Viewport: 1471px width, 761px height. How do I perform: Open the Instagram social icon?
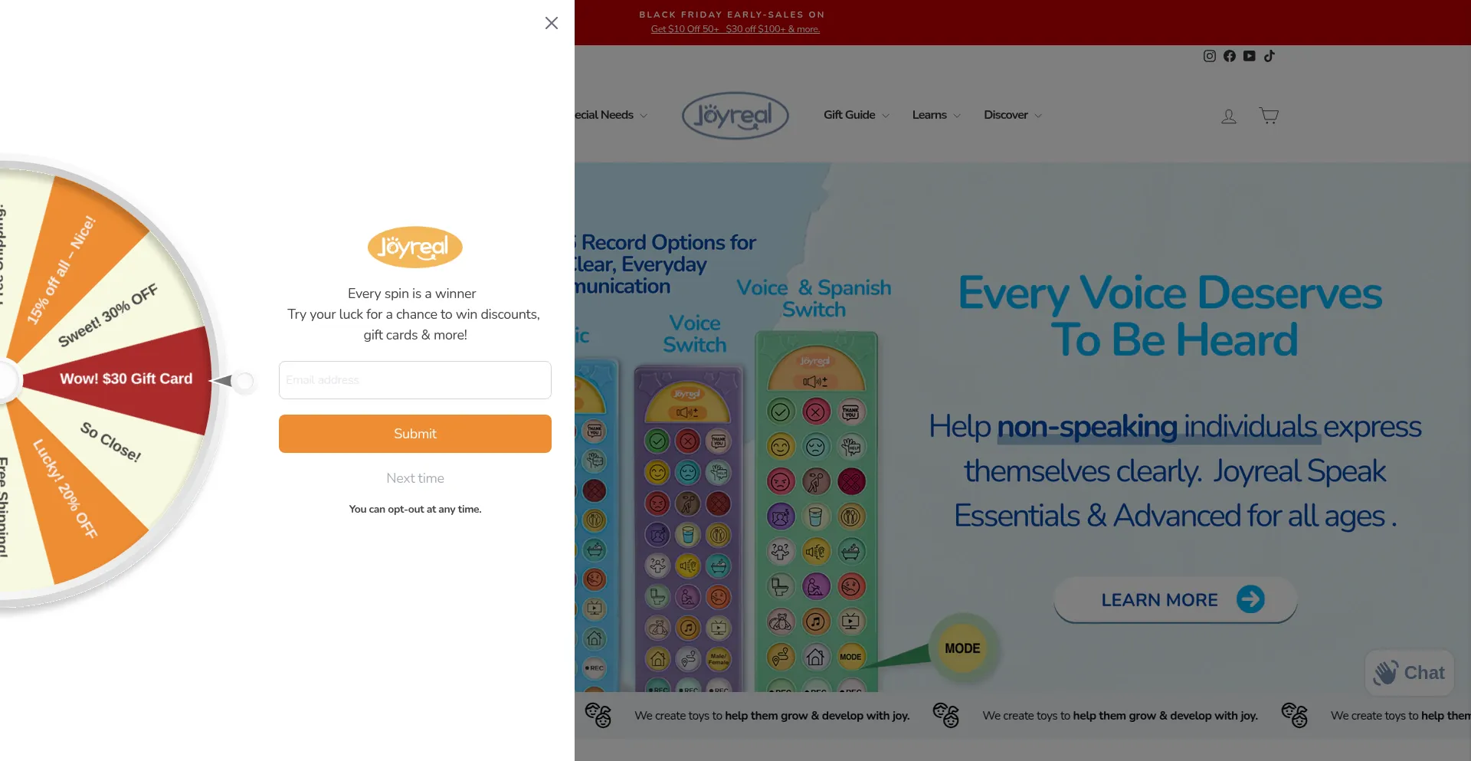tap(1210, 56)
